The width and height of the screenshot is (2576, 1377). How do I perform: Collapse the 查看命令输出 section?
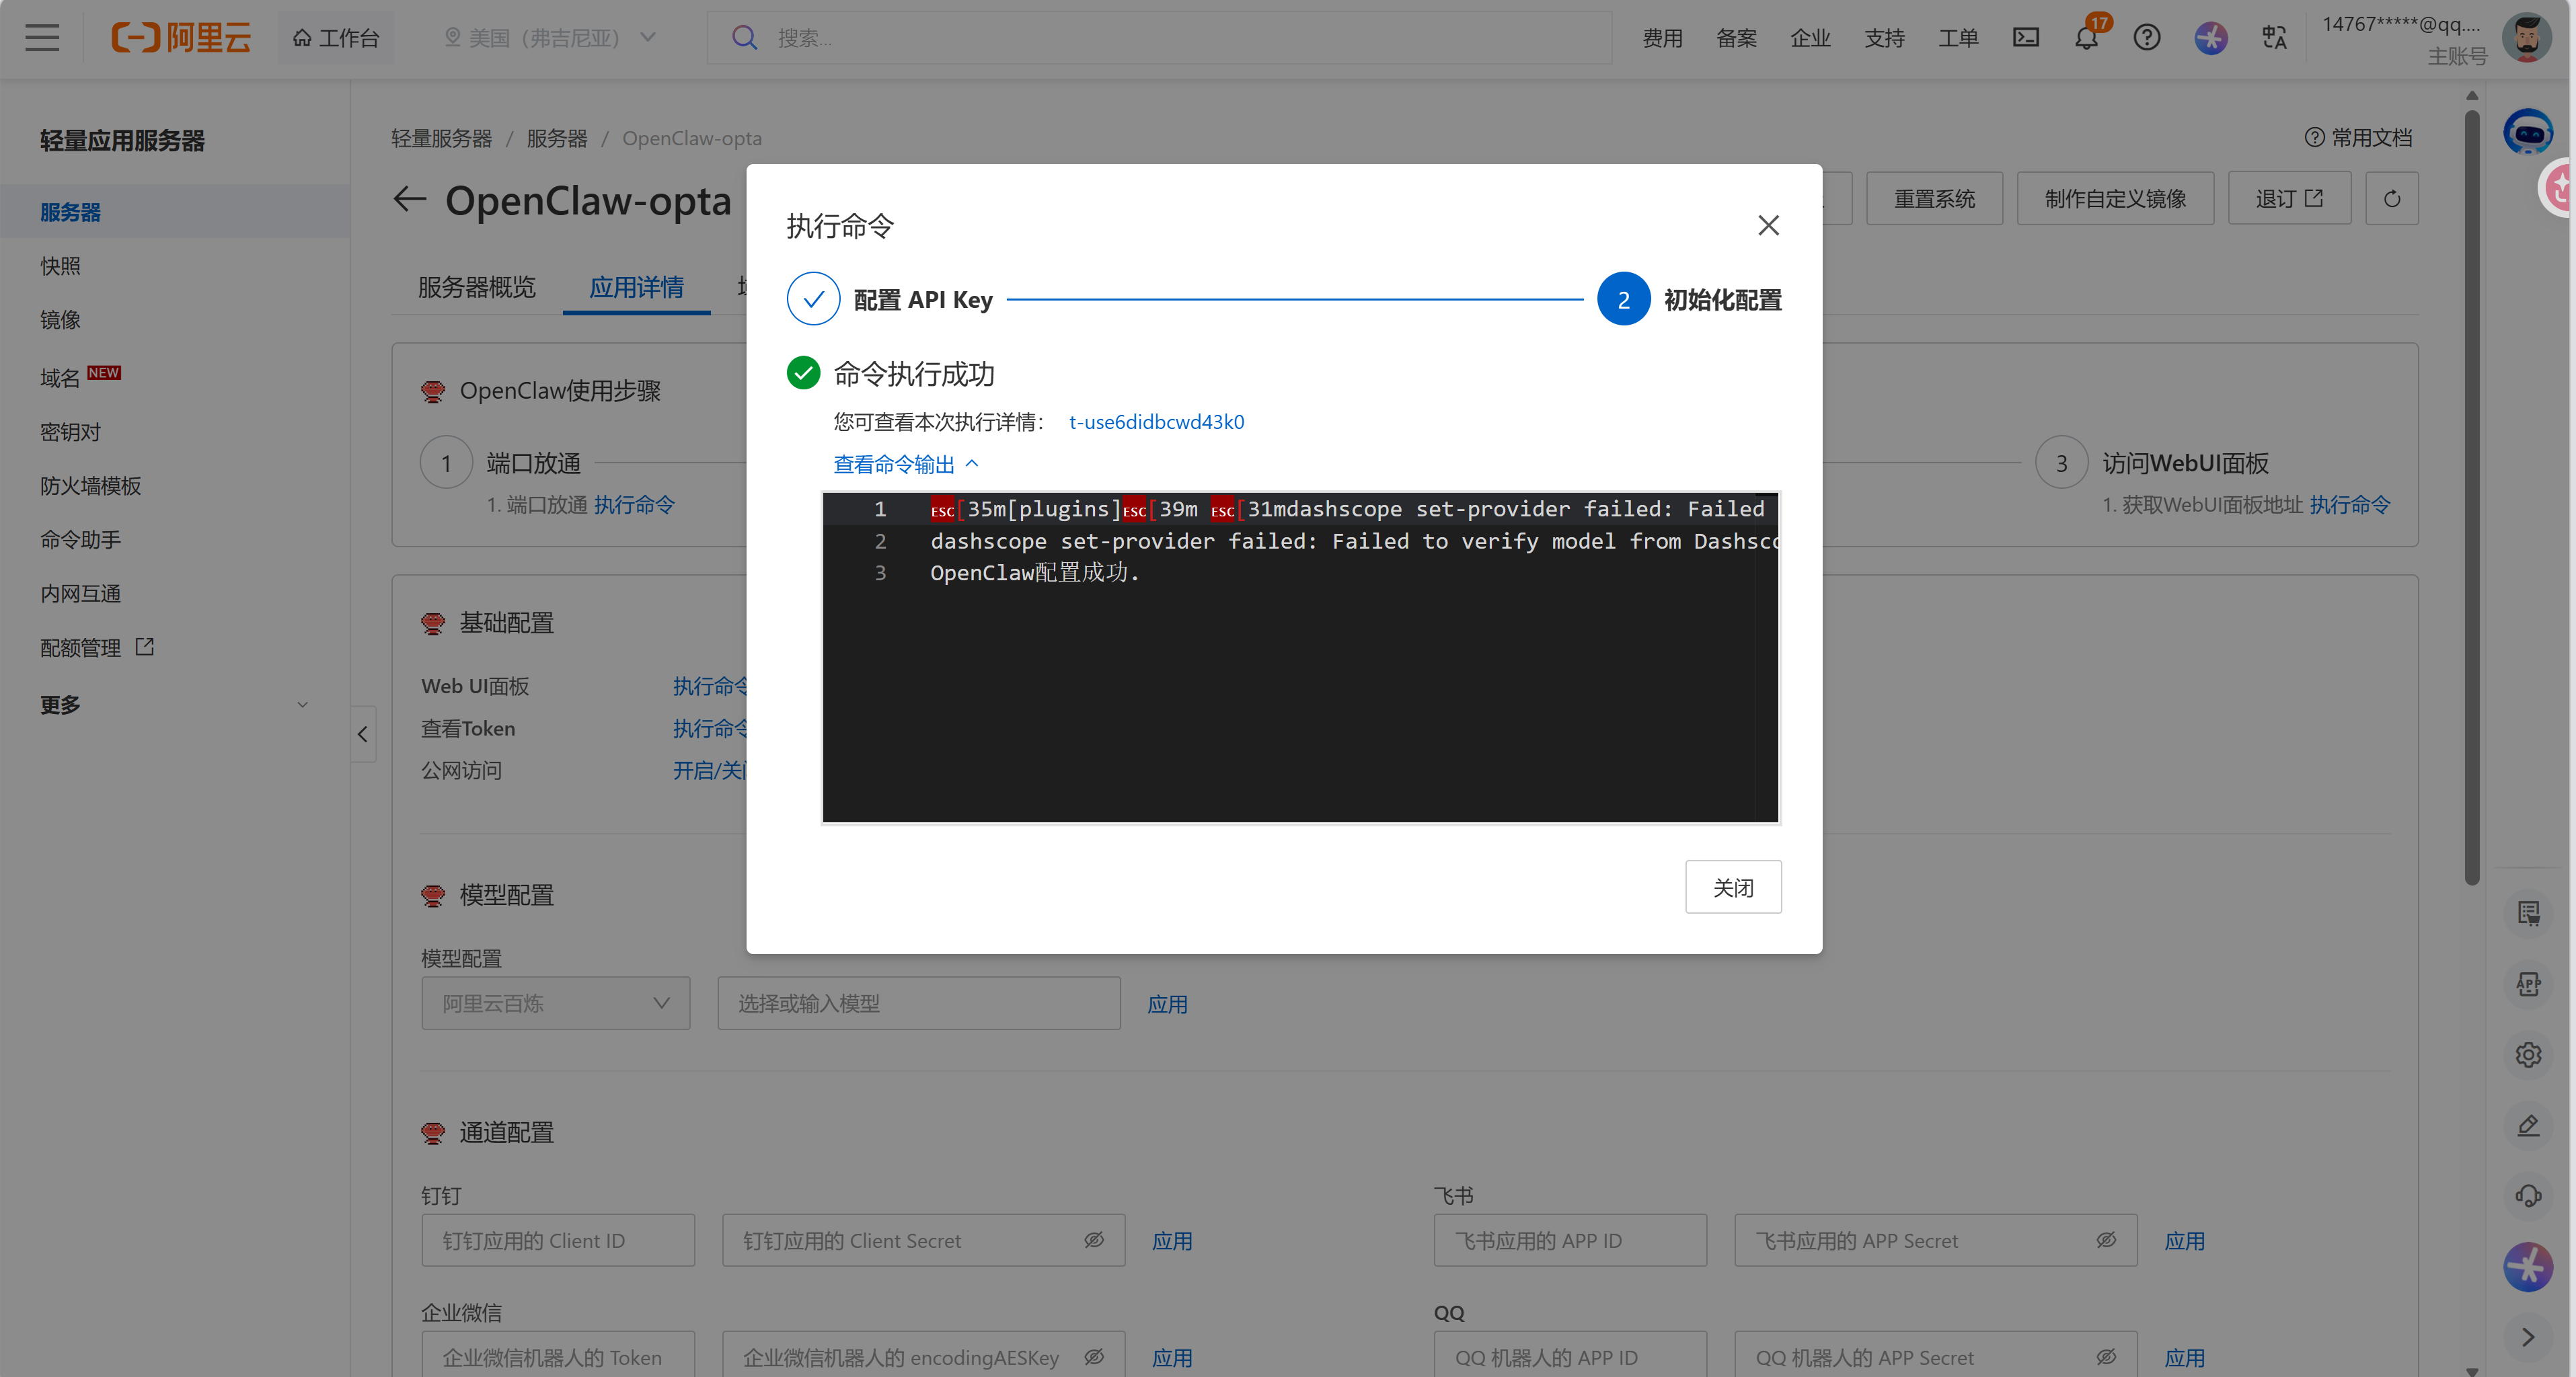905,464
